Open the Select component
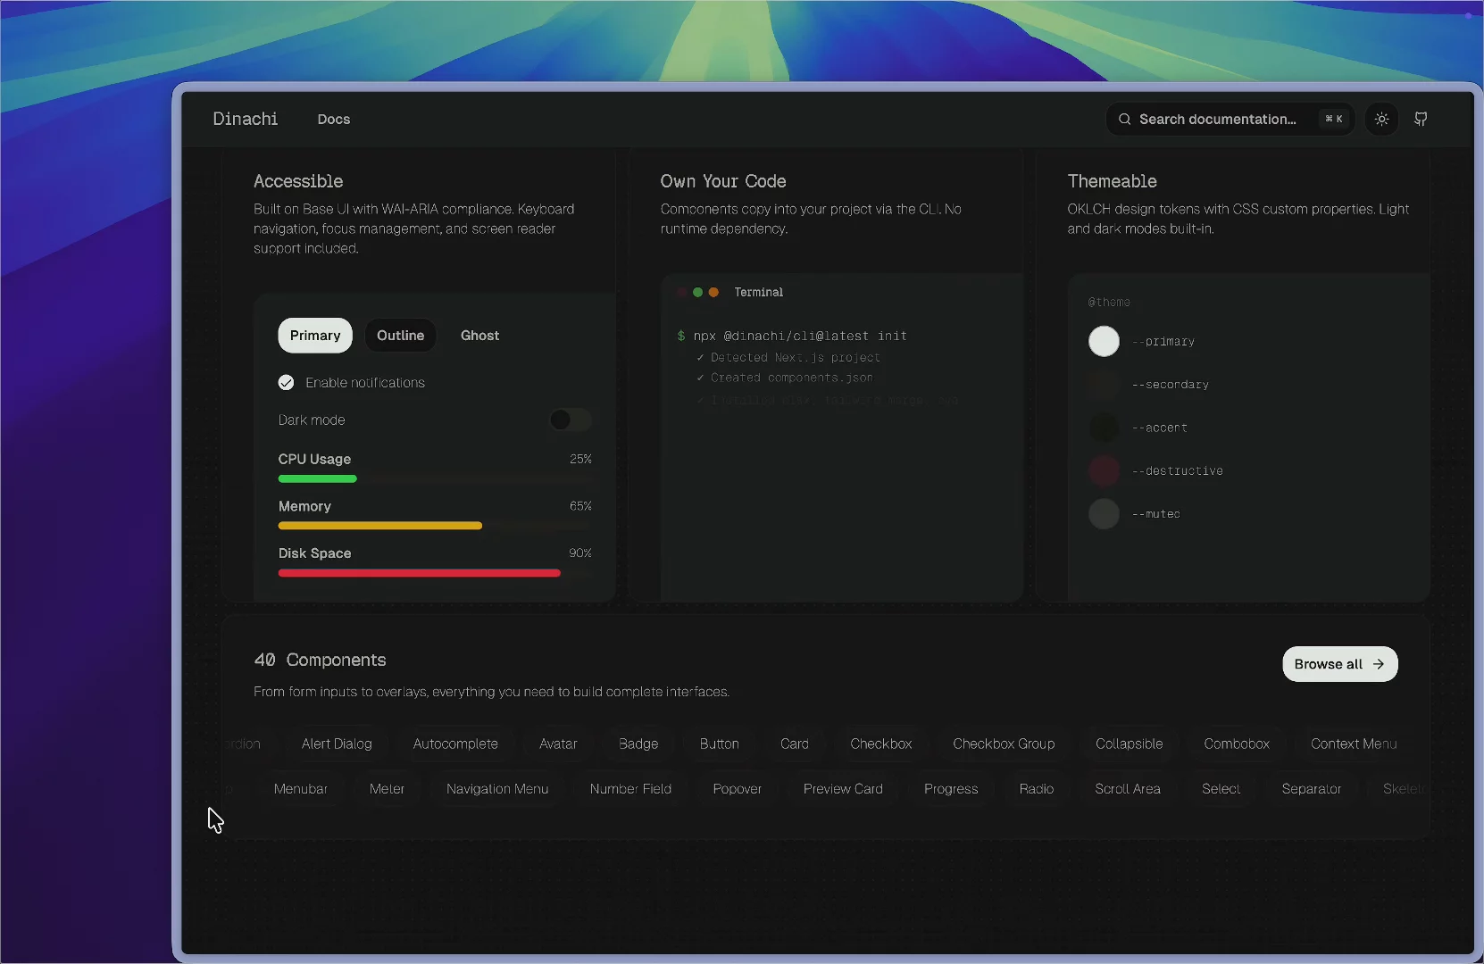1484x964 pixels. 1221,789
